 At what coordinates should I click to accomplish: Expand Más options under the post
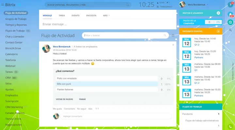[x=90, y=109]
